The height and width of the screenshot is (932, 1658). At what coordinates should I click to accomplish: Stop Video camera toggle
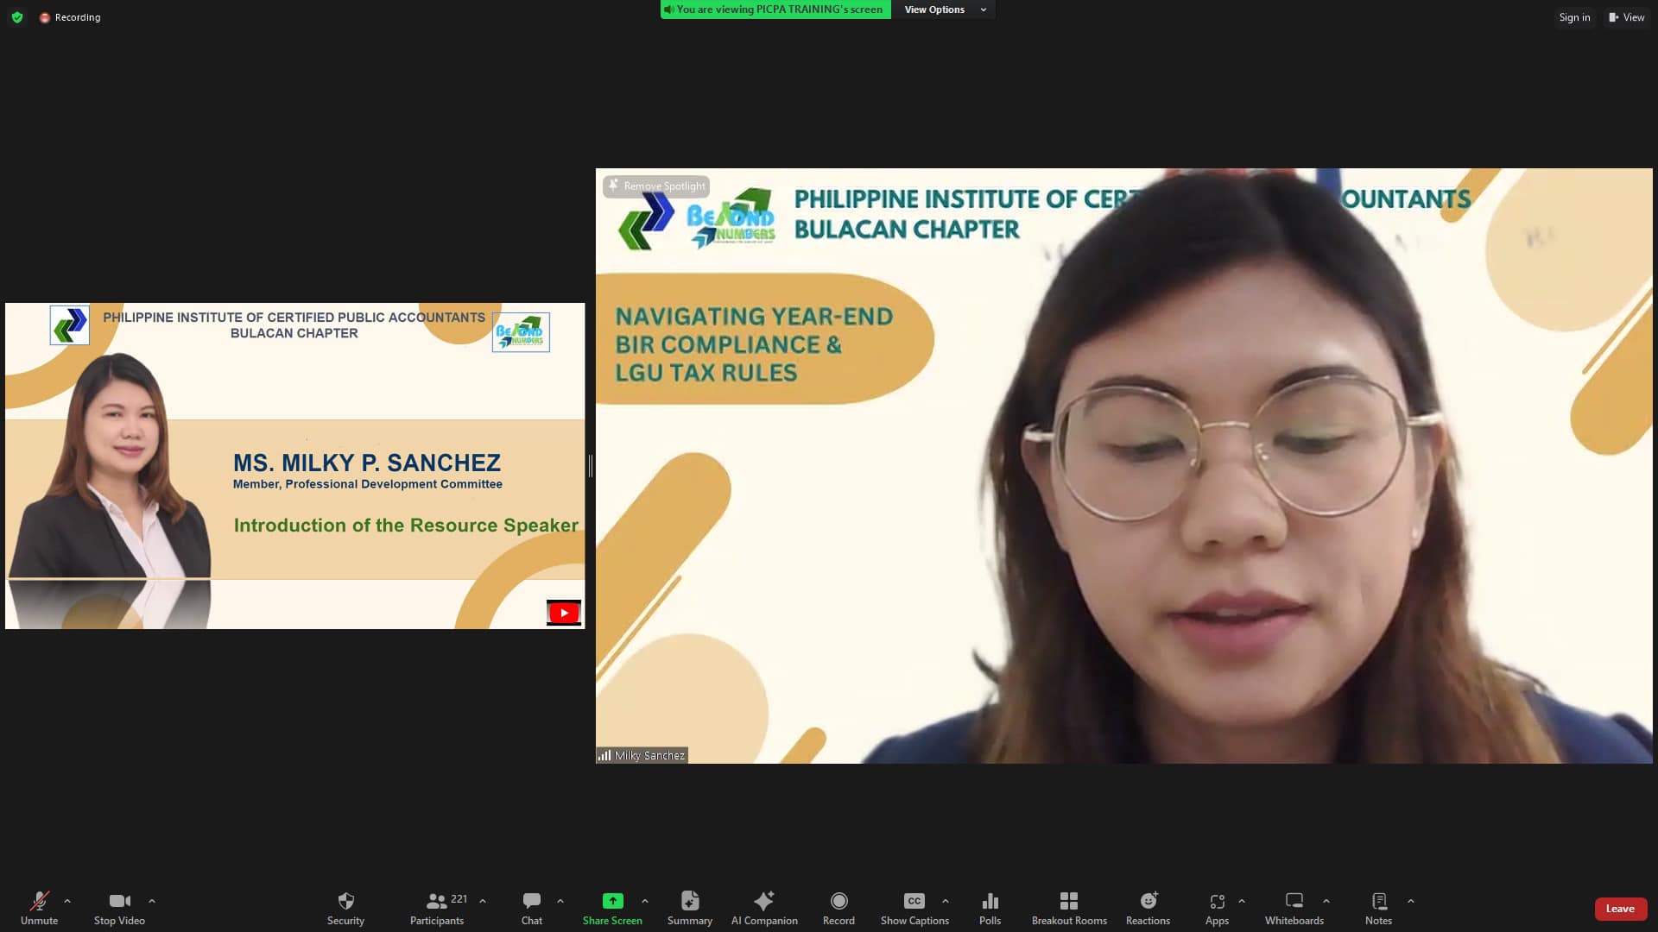coord(119,908)
